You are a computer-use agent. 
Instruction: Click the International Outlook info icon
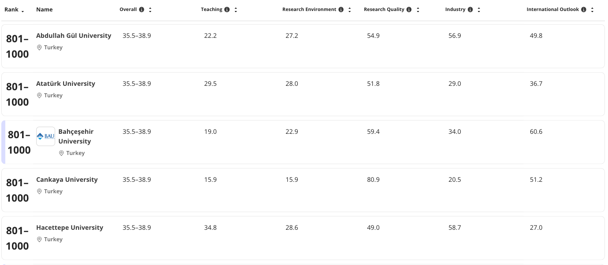point(584,10)
